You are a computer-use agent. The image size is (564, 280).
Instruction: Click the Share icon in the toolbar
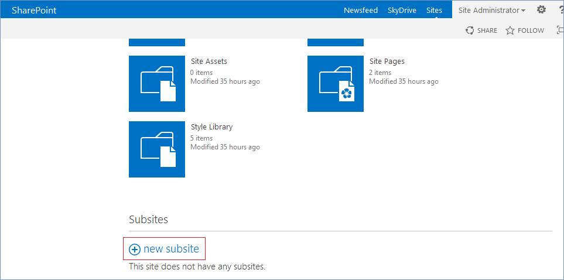point(470,30)
